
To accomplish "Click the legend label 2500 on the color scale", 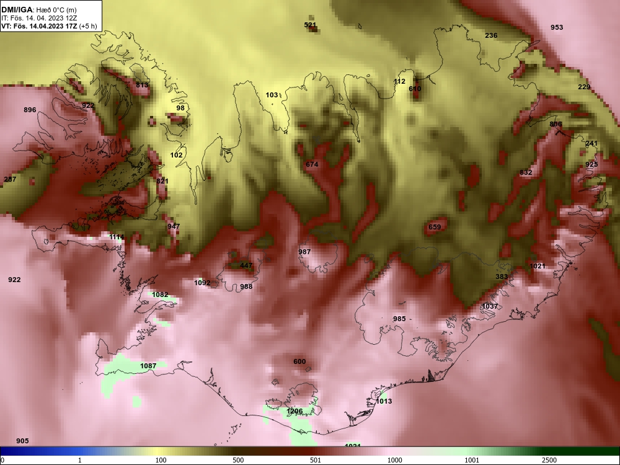I will point(549,460).
